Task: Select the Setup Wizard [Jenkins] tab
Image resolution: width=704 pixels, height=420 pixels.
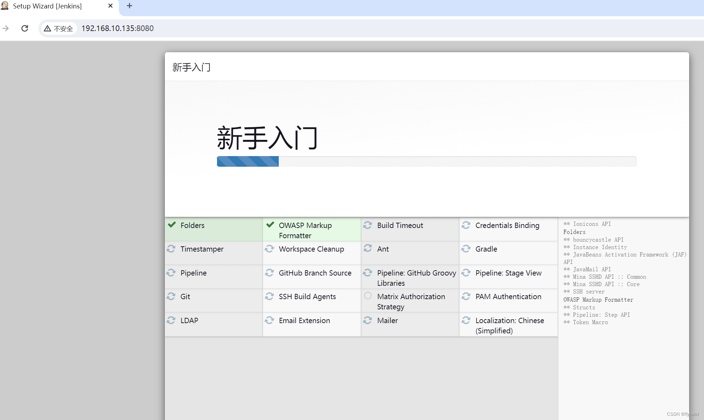Action: point(59,6)
